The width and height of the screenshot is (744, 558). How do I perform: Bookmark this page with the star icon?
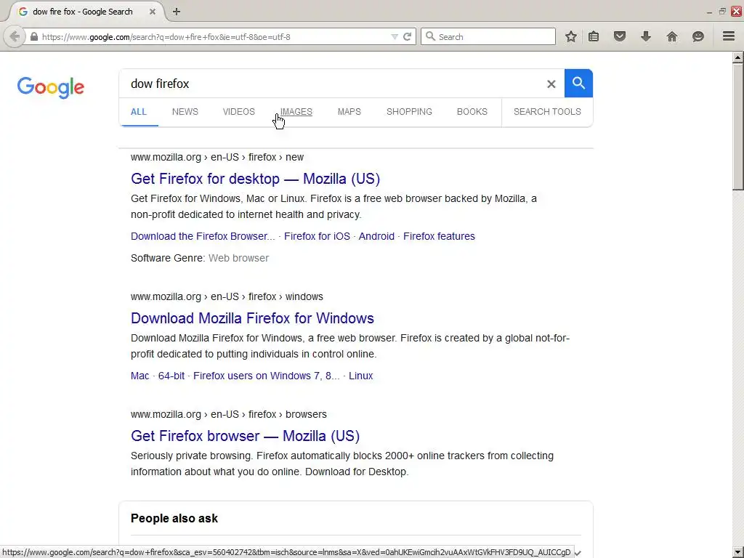coord(571,36)
